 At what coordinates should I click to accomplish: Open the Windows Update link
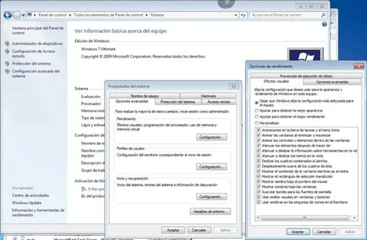pyautogui.click(x=27, y=203)
